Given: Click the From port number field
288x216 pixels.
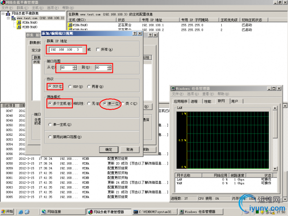Looking at the screenshot, I should coord(66,68).
